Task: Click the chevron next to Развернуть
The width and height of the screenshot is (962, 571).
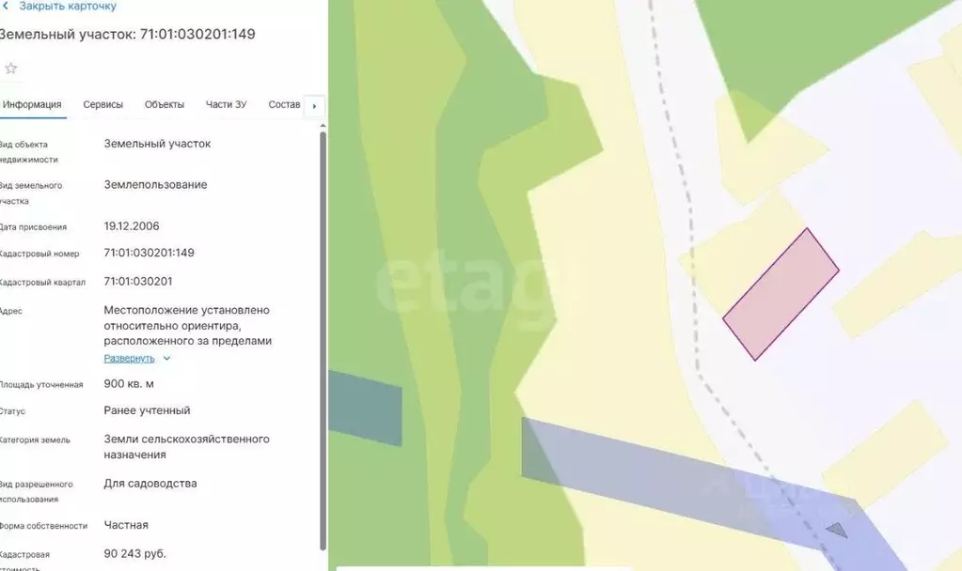Action: pyautogui.click(x=166, y=359)
